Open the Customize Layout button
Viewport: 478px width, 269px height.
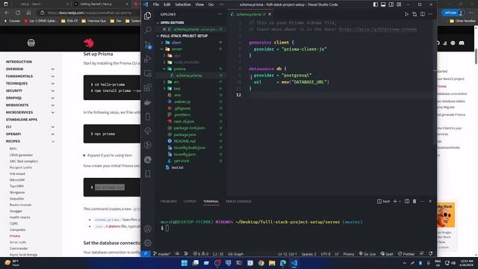click(x=399, y=4)
